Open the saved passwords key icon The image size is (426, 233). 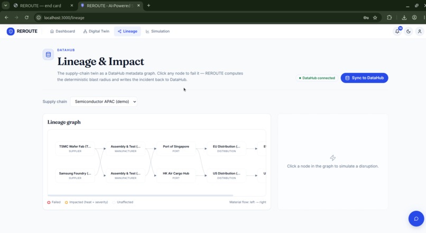pyautogui.click(x=366, y=17)
